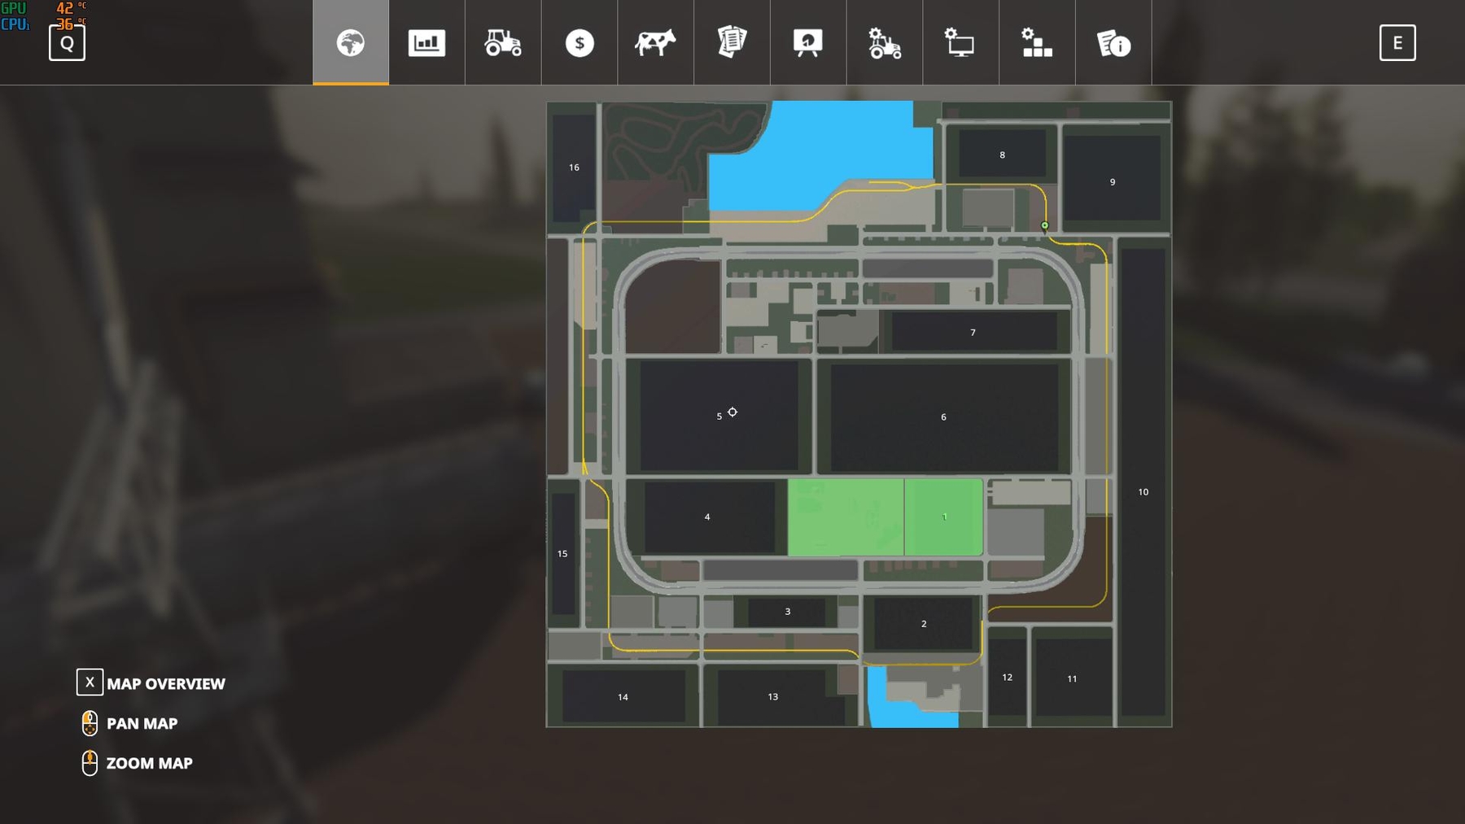This screenshot has height=824, width=1465.
Task: Select field 6 on the map
Action: [943, 417]
